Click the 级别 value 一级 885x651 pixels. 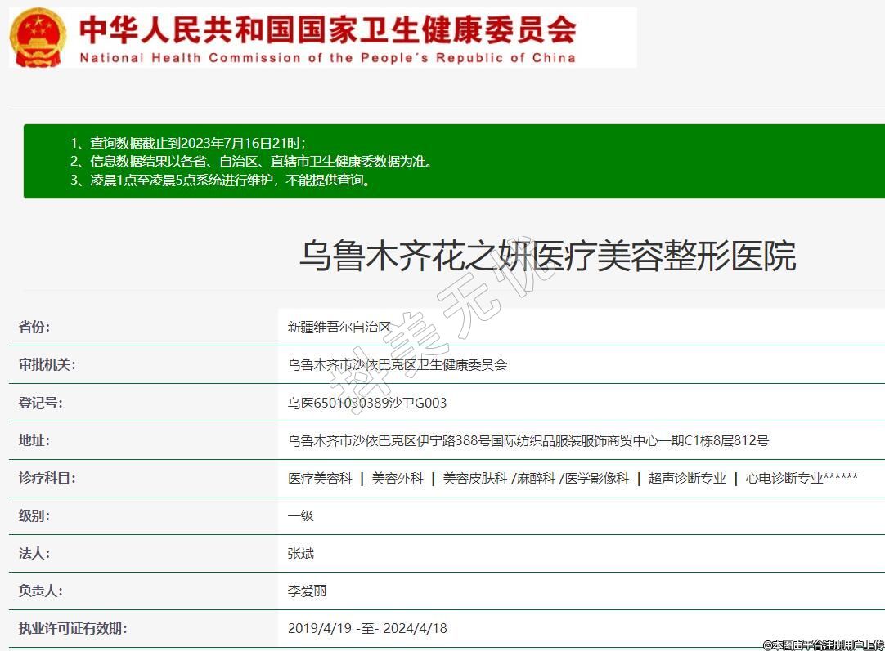[x=300, y=515]
